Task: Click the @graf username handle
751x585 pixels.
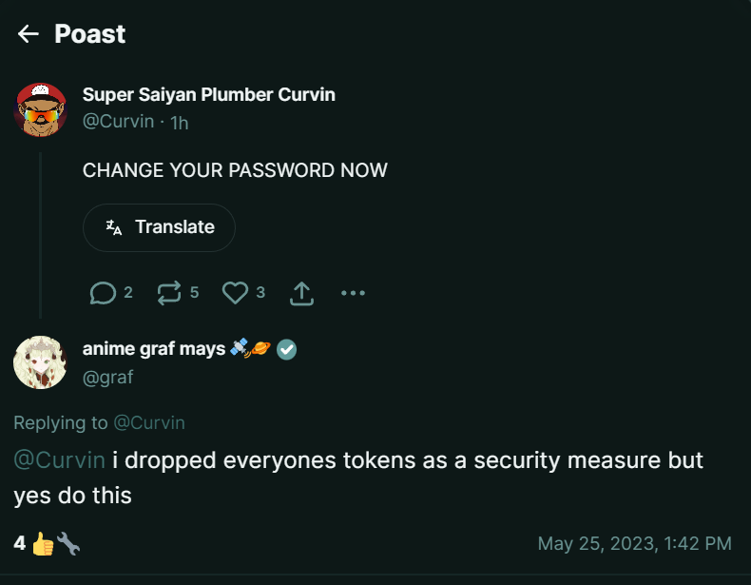Action: point(107,378)
